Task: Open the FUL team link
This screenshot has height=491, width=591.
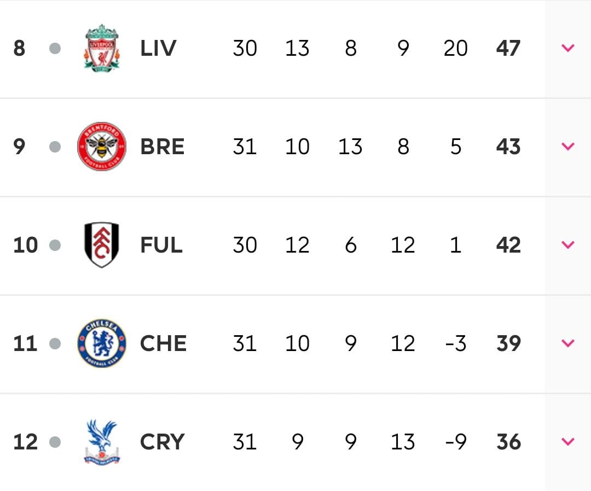Action: click(x=161, y=245)
